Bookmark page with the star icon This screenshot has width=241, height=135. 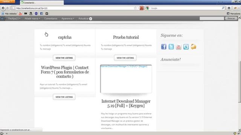135,8
